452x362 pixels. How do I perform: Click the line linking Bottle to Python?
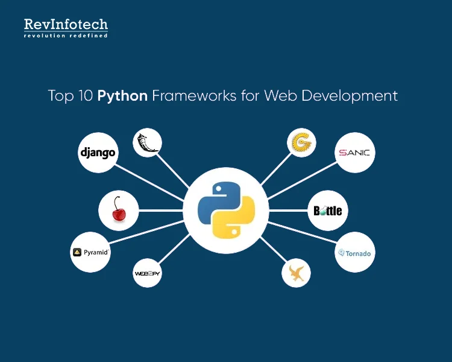[x=288, y=211]
